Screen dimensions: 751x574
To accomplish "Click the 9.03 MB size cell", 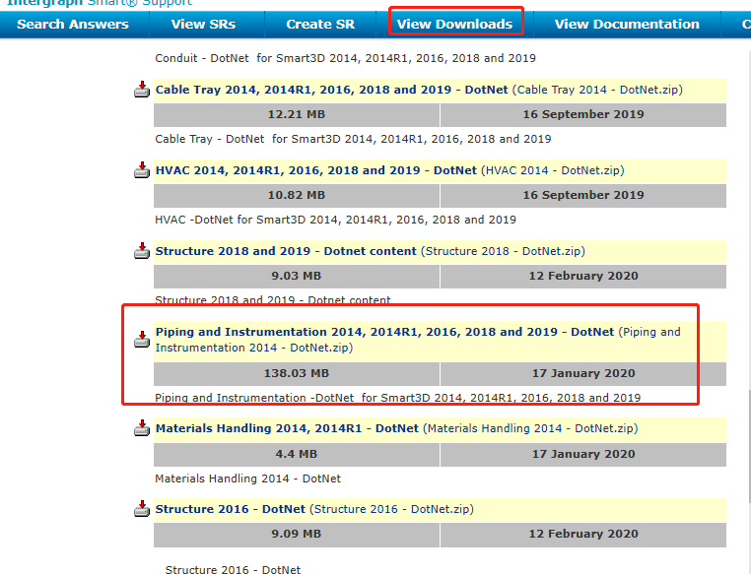I will click(297, 277).
